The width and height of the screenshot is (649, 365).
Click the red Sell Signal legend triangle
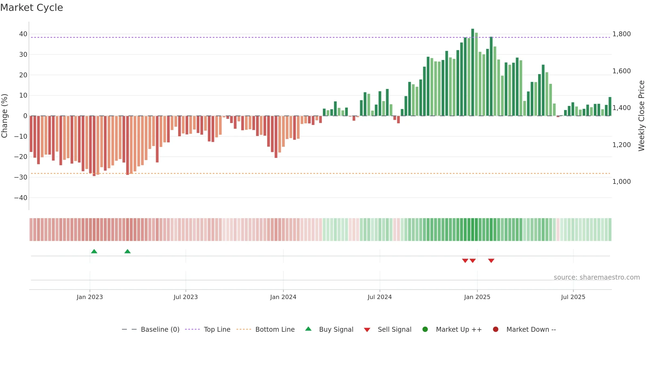point(367,330)
